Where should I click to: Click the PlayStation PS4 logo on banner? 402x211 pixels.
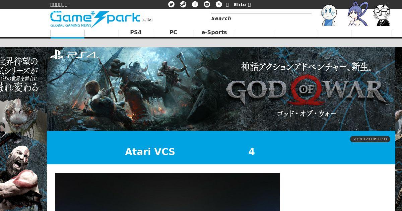74,55
